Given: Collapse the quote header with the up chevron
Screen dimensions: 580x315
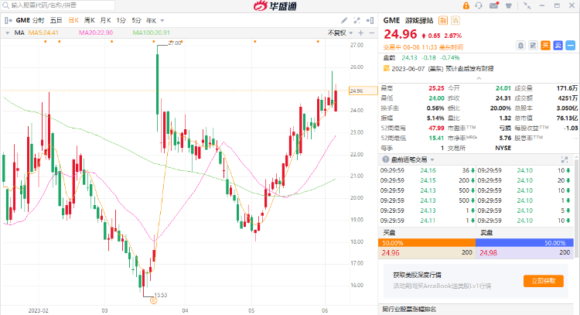Looking at the screenshot, I should click(x=479, y=78).
